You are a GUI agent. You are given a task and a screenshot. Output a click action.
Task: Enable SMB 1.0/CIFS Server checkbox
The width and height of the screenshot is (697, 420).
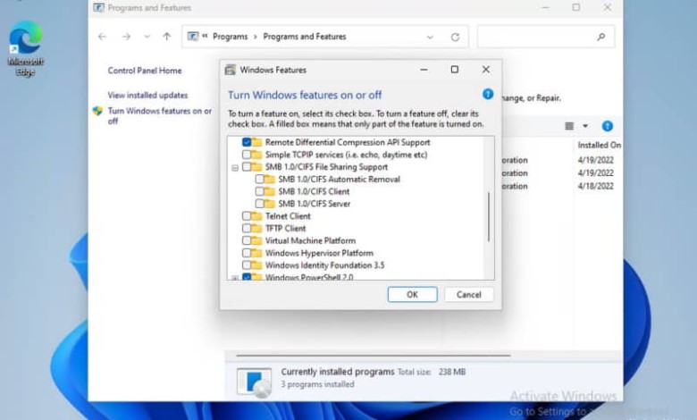[260, 204]
